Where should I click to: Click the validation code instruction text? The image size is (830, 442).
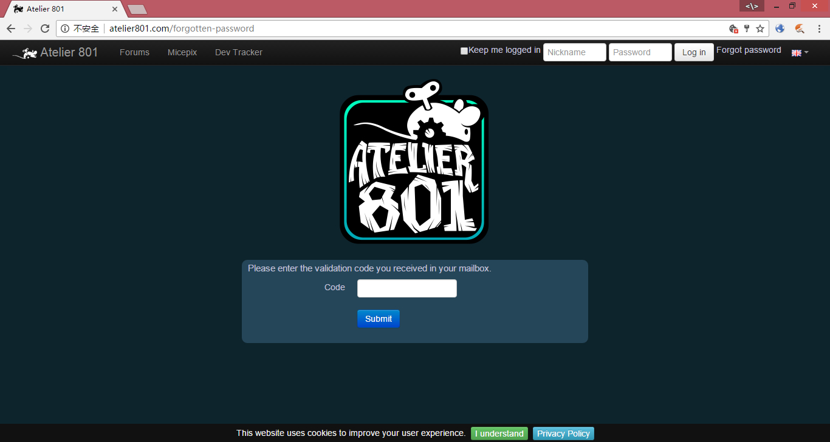369,268
